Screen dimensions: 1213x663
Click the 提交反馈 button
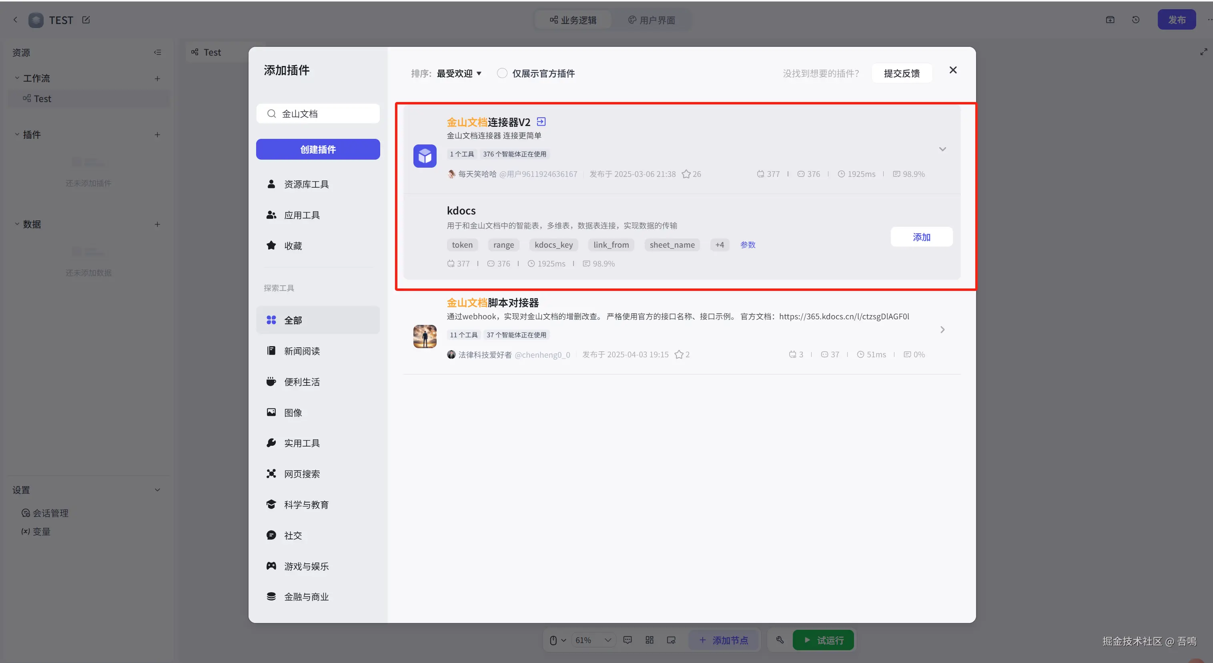[x=901, y=74]
